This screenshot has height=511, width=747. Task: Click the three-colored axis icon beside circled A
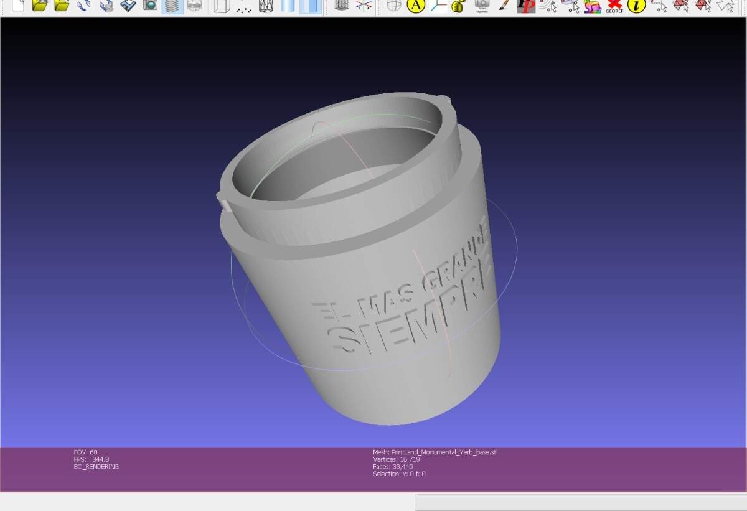pyautogui.click(x=438, y=6)
